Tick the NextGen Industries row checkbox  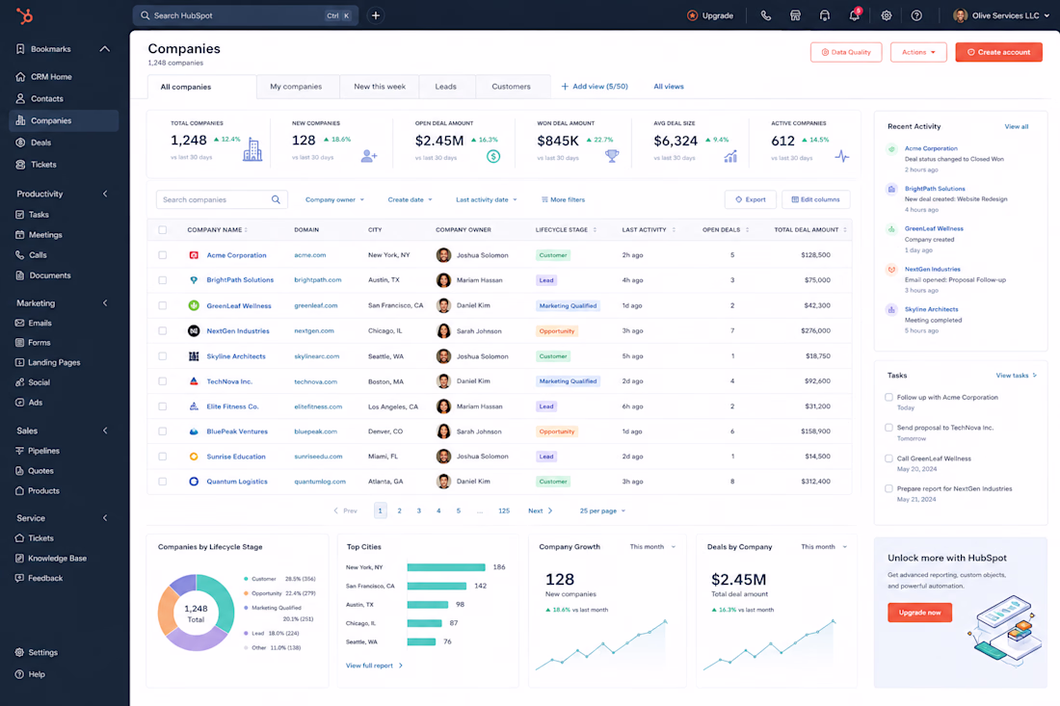[162, 331]
